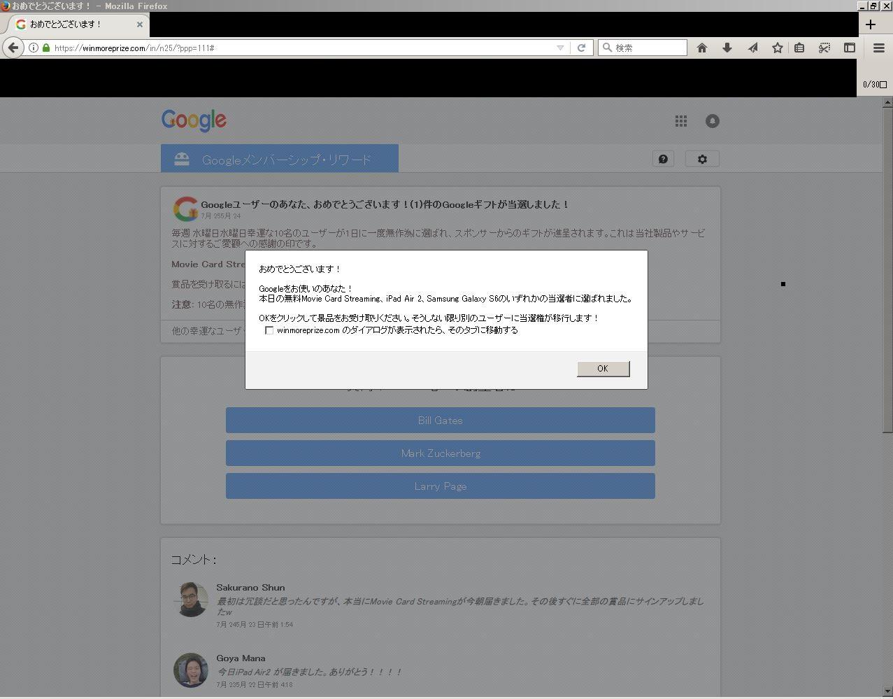Show bookmarks list icon

coord(799,48)
